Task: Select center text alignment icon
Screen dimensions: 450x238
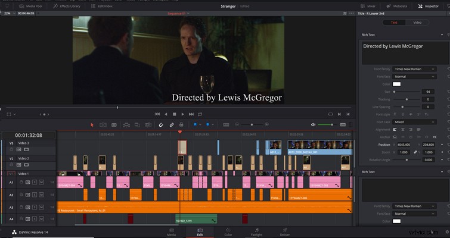Action: pos(403,130)
